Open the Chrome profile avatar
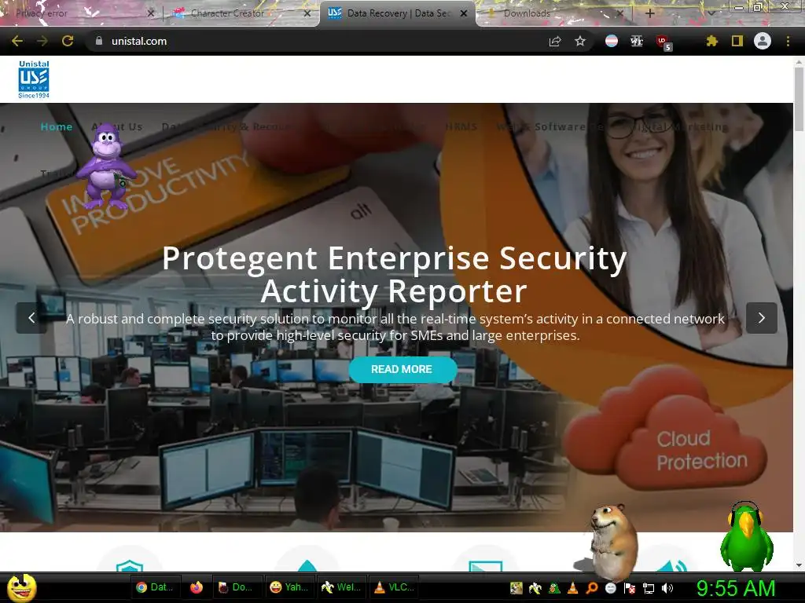 coord(763,41)
